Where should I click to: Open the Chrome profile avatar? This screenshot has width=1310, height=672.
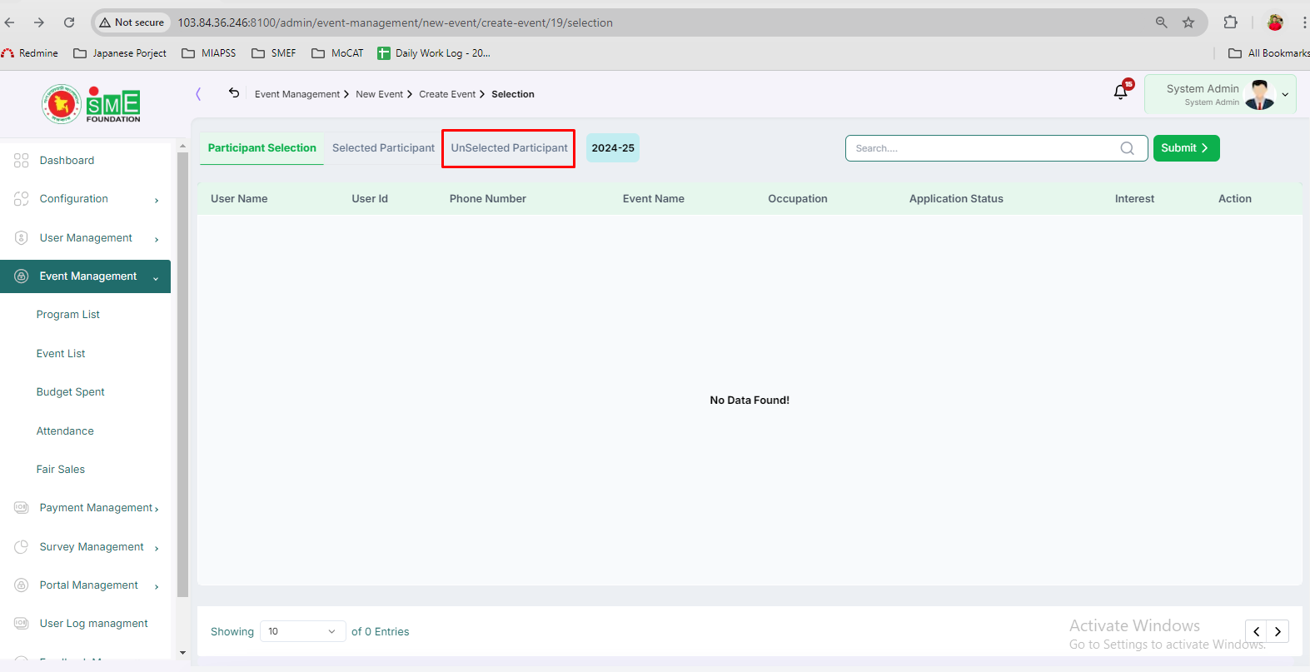[1275, 22]
